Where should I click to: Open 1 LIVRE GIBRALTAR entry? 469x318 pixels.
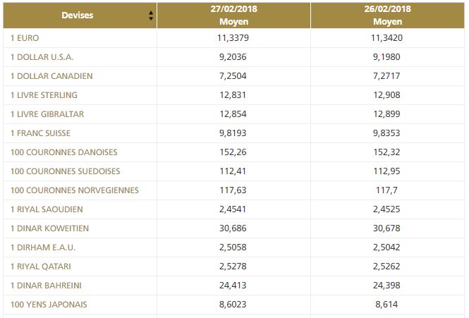click(x=47, y=114)
